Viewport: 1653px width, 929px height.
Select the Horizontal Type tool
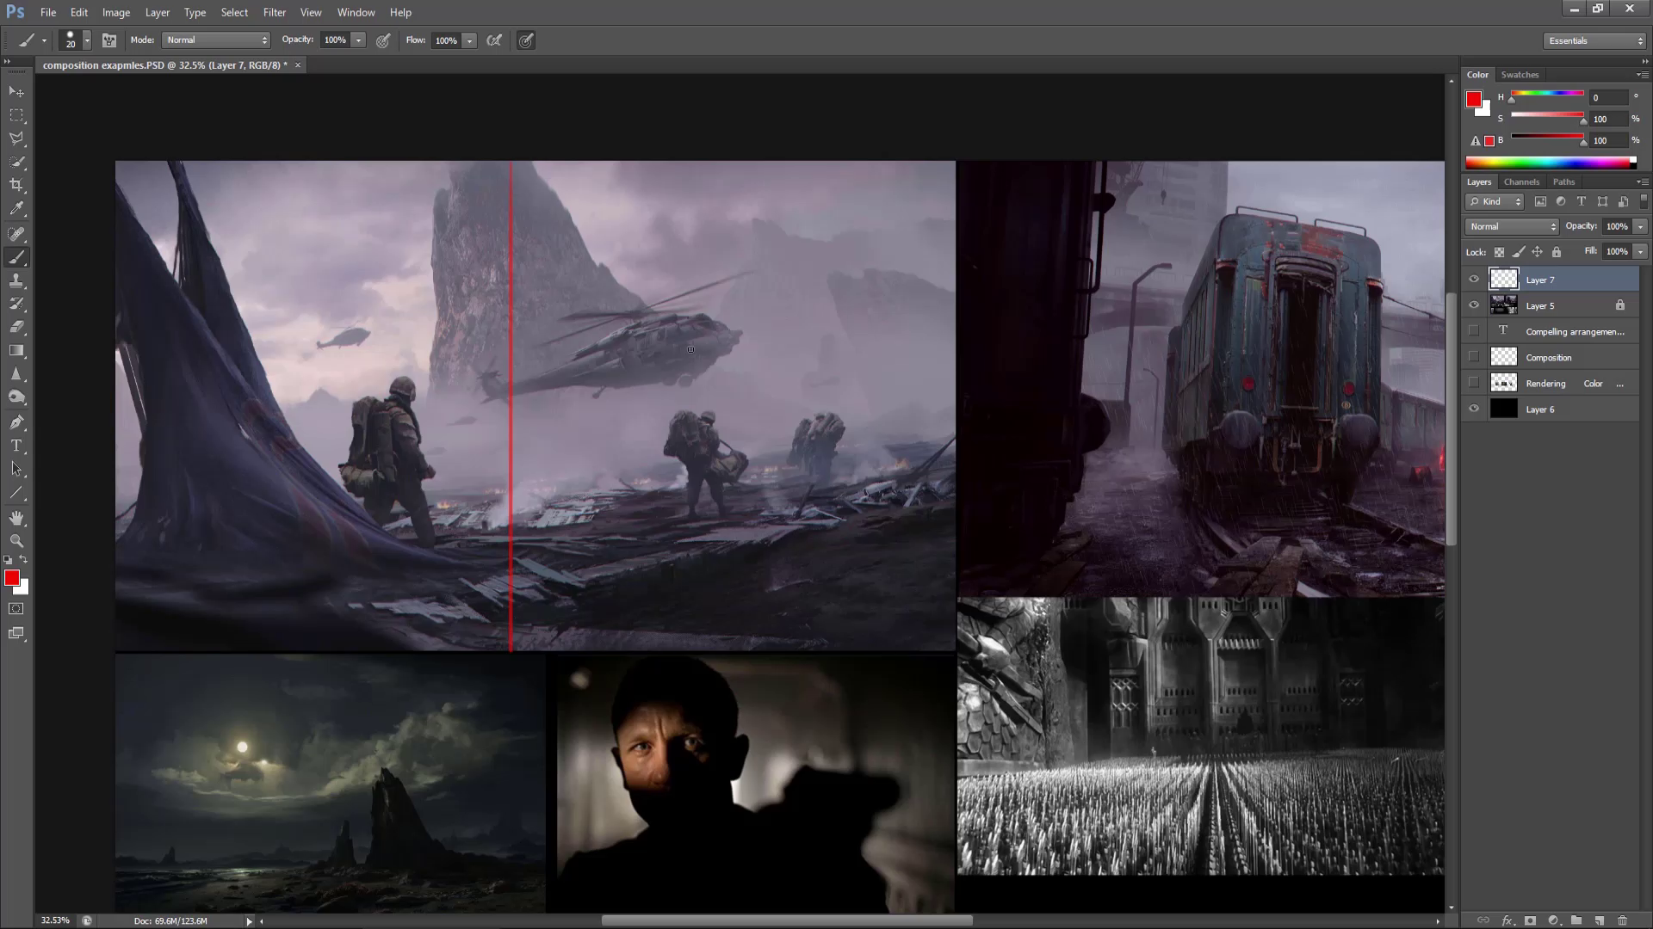coord(16,446)
